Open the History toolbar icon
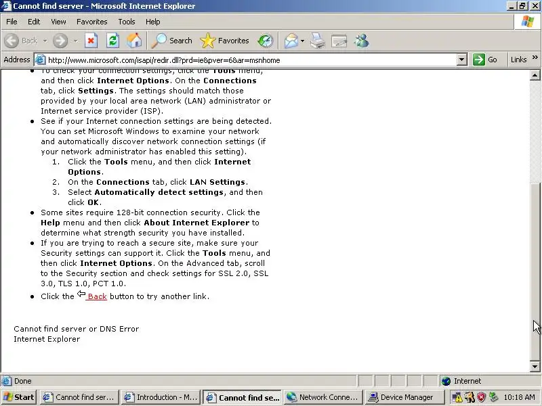 click(x=265, y=41)
